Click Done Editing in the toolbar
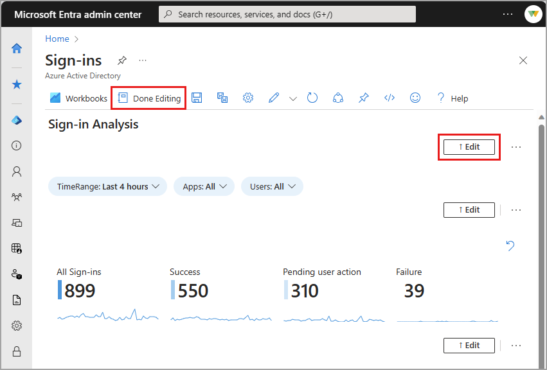547x370 pixels. click(x=148, y=98)
